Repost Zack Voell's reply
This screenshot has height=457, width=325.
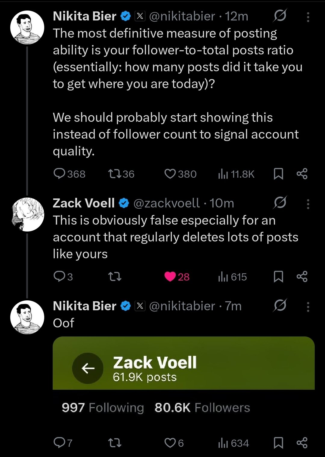pos(114,277)
